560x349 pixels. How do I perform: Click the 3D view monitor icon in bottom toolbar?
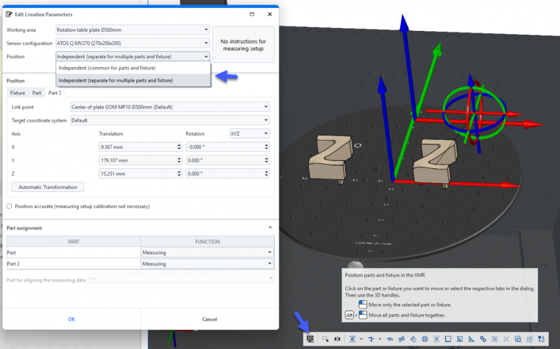(310, 339)
